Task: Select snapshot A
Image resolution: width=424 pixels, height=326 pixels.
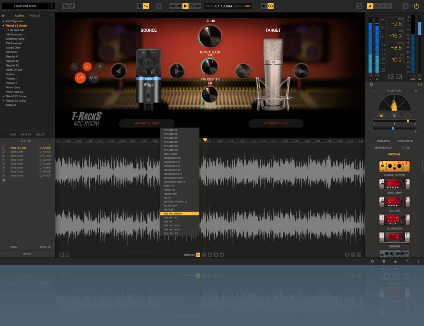Action: (370, 6)
